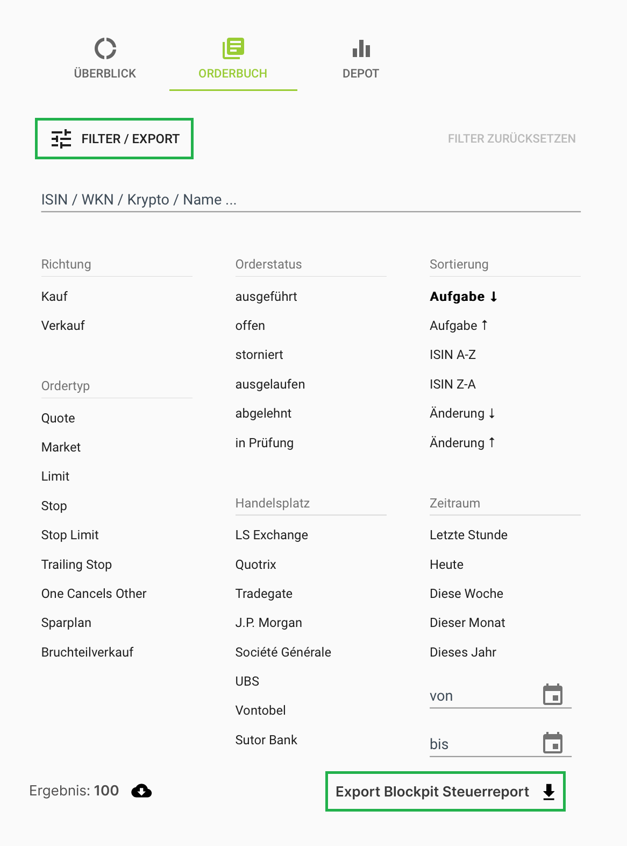Filter by direction Kauf
This screenshot has height=846, width=627.
click(x=54, y=297)
